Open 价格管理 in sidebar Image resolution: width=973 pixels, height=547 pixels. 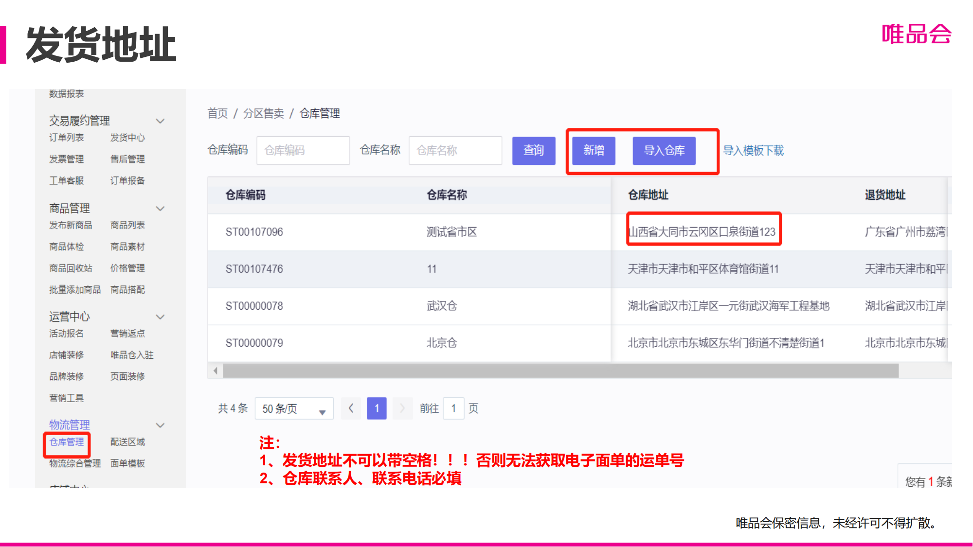pyautogui.click(x=127, y=268)
